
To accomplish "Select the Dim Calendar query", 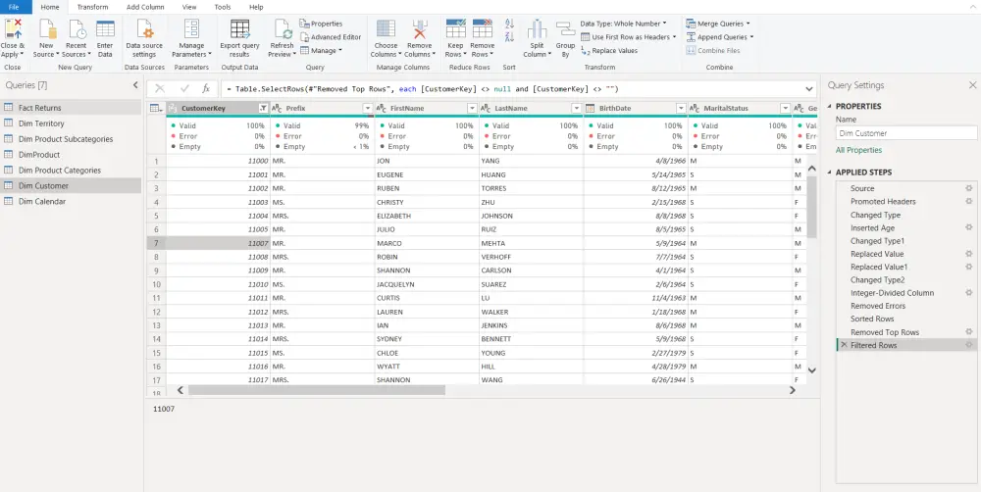I will [x=71, y=201].
